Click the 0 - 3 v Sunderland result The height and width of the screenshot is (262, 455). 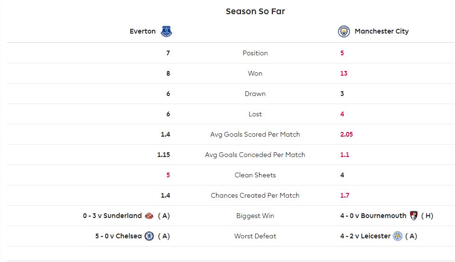(112, 216)
